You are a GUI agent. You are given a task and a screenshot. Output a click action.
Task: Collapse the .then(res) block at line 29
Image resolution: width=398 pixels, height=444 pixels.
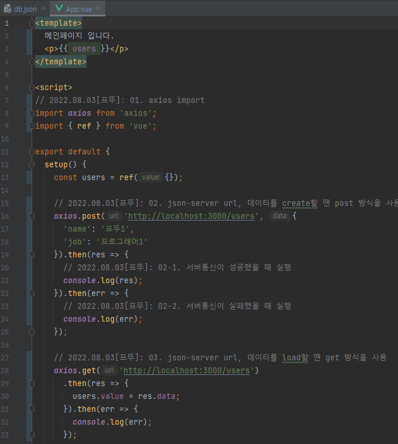point(32,383)
